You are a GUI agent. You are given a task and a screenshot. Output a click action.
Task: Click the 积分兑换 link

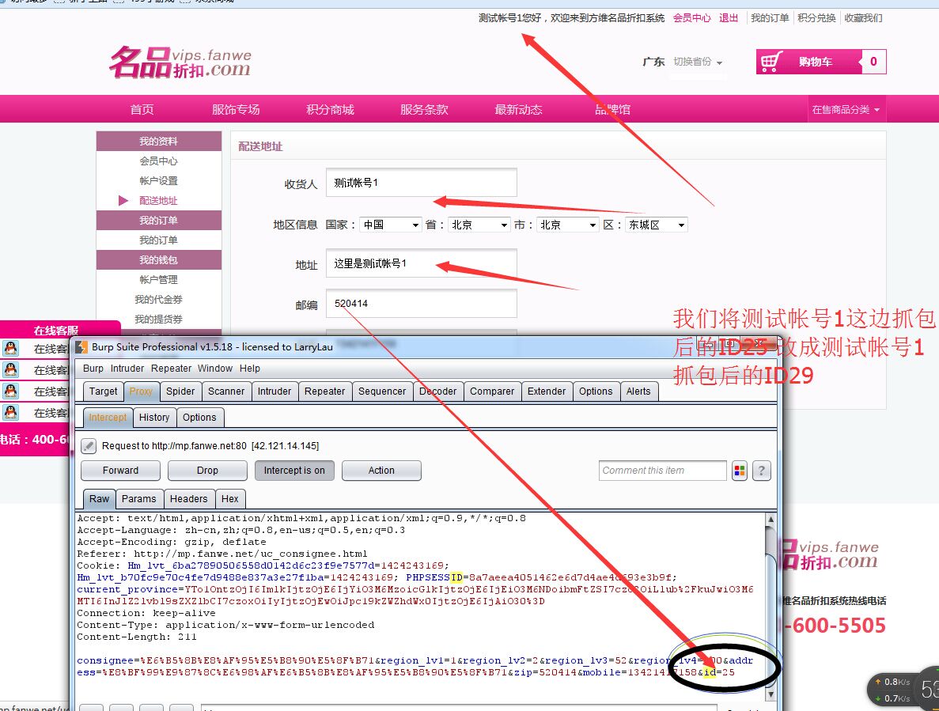(816, 18)
